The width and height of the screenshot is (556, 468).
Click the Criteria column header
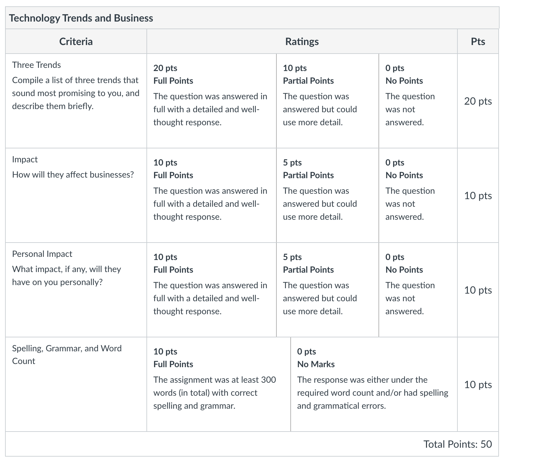pyautogui.click(x=76, y=42)
